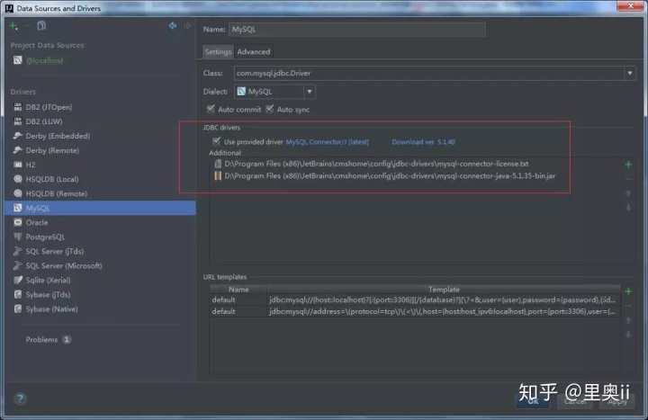Screen dimensions: 648x420
Task: Move URL template up
Action: click(628, 320)
